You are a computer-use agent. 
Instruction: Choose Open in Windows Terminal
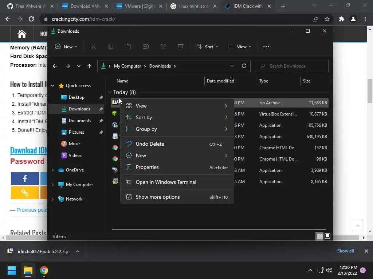point(177,182)
